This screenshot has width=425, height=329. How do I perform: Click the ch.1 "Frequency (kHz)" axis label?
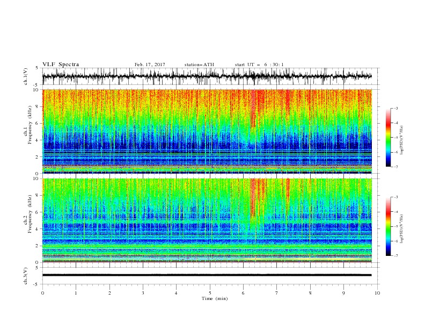pyautogui.click(x=30, y=125)
